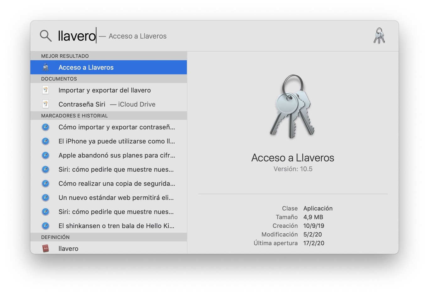
Task: Click the Keychain keys icon in search bar
Action: pos(379,36)
